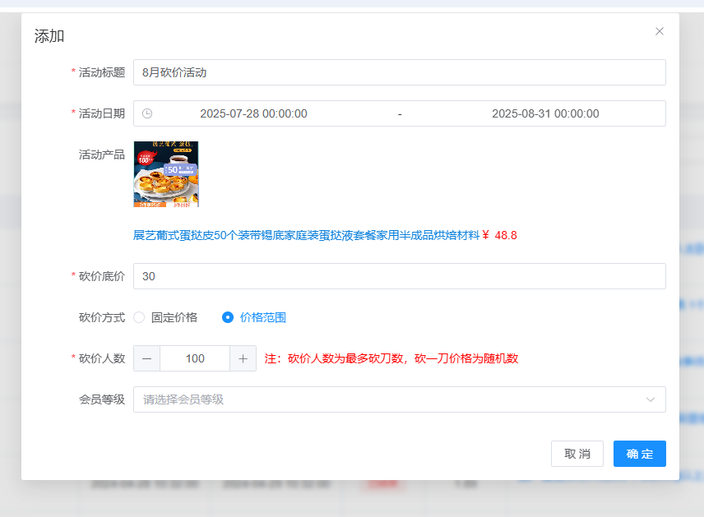Click the start date 2025-07-28 00:00:00

tap(253, 113)
